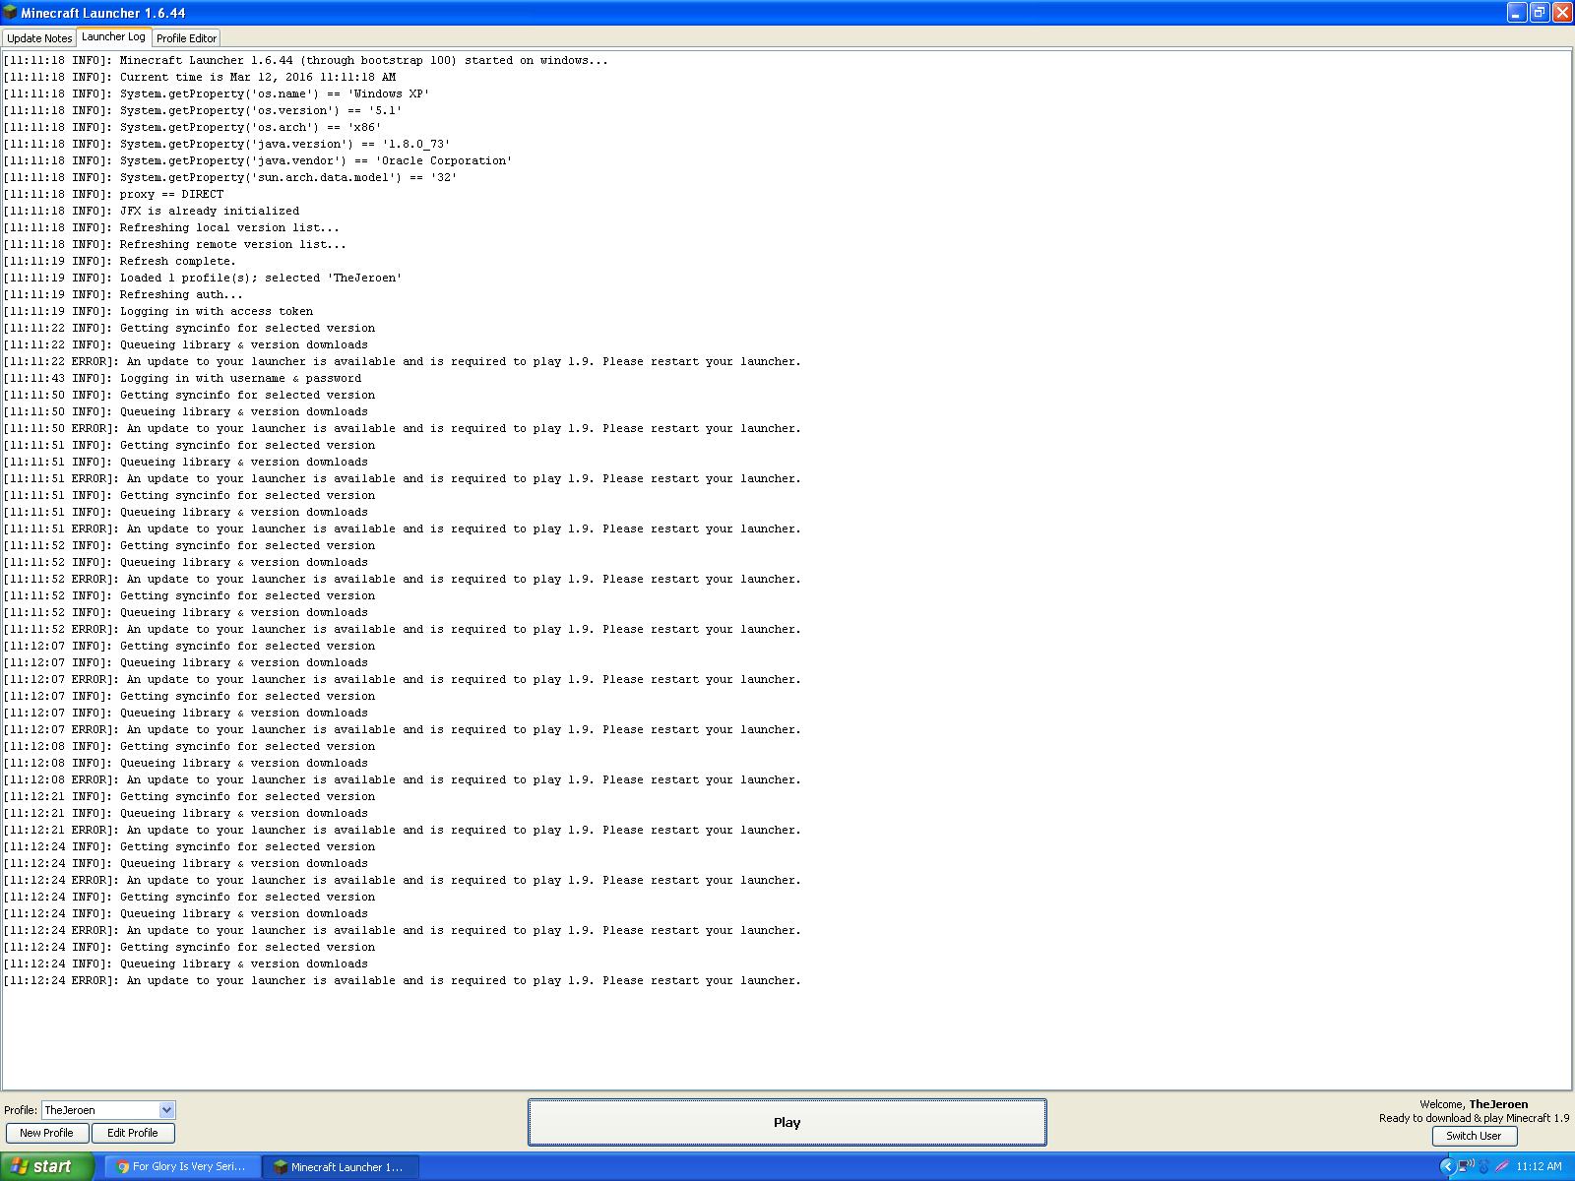Click the os.version == '5.1' log line
The height and width of the screenshot is (1181, 1575).
[203, 110]
